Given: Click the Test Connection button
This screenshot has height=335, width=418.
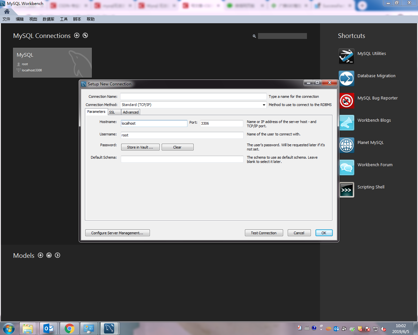Looking at the screenshot, I should point(264,233).
